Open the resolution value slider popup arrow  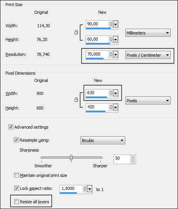115,55
